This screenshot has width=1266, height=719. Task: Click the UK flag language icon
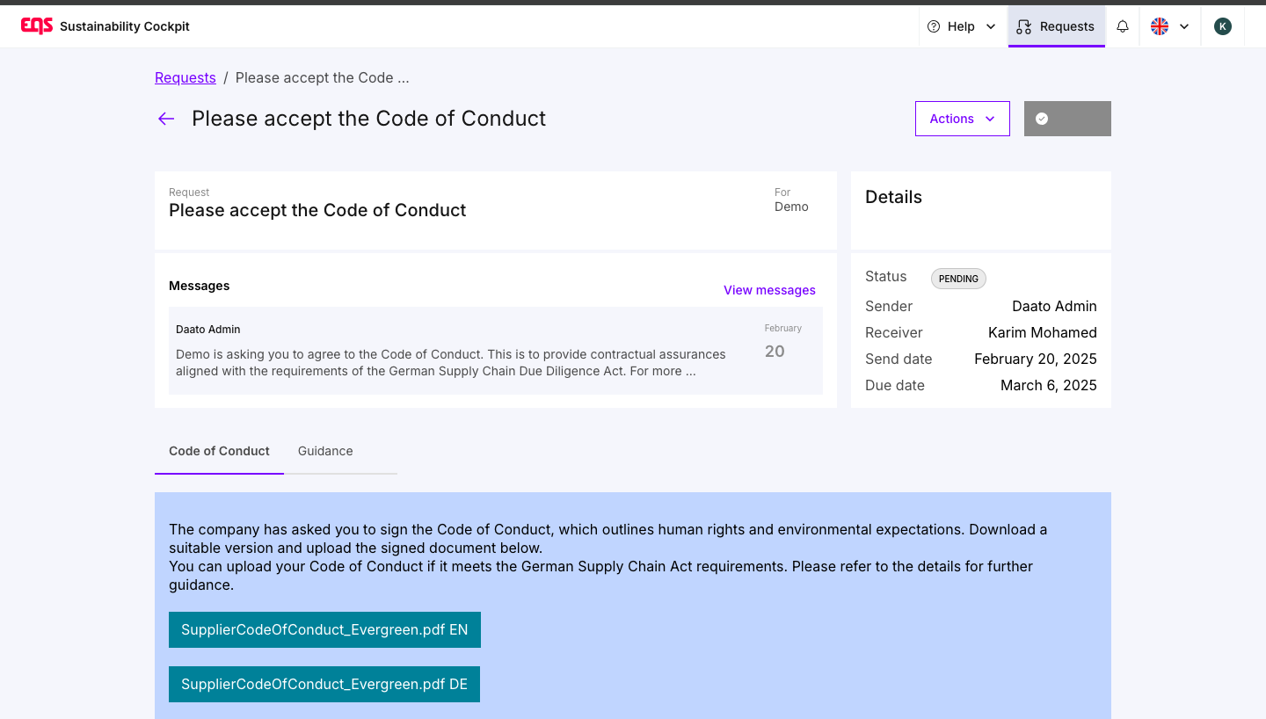(x=1160, y=26)
